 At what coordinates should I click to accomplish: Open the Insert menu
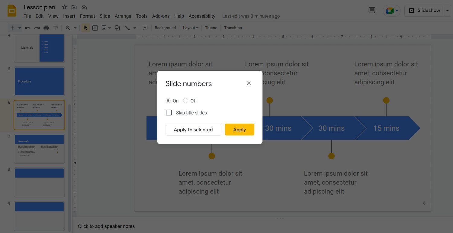(69, 16)
